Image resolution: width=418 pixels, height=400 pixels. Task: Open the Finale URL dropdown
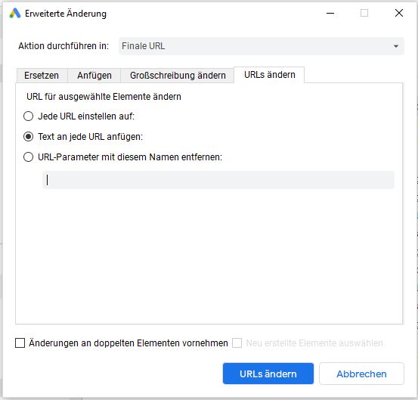[261, 46]
